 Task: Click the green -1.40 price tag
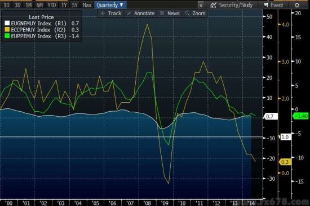[301, 116]
